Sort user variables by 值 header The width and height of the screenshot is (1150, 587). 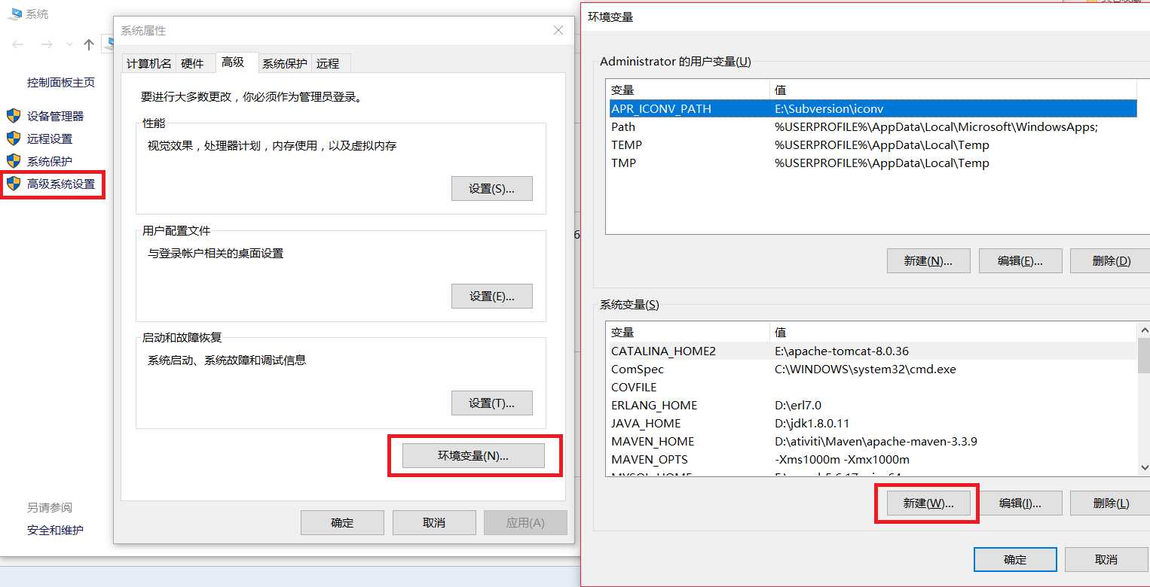[x=953, y=90]
